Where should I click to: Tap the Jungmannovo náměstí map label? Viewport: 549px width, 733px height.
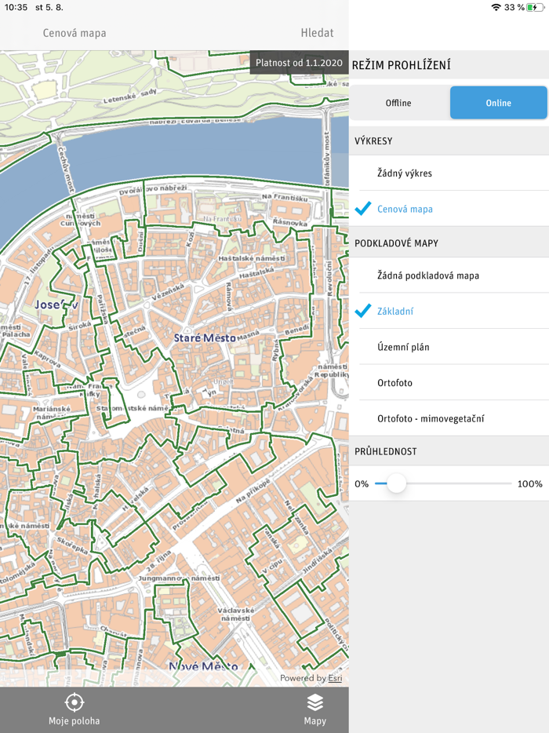(x=179, y=578)
